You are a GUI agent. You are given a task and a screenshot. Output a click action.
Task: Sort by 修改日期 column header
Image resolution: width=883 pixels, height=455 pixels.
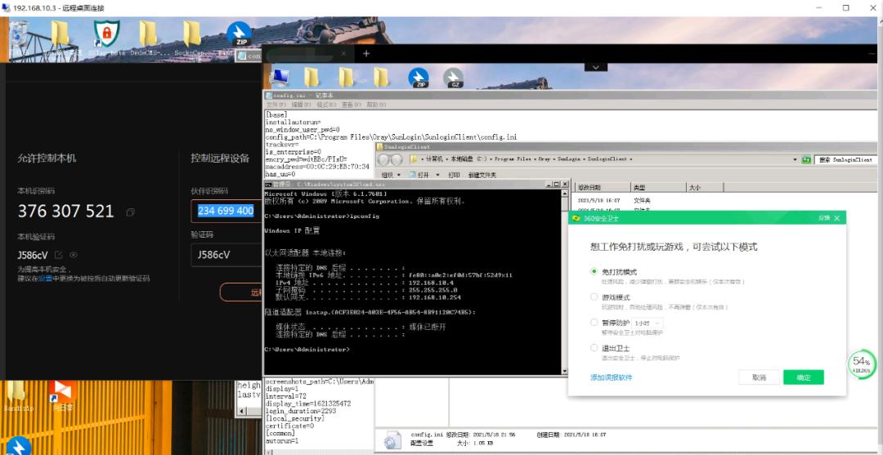[601, 187]
